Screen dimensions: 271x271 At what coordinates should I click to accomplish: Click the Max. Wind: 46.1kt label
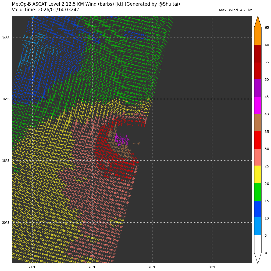(235, 10)
